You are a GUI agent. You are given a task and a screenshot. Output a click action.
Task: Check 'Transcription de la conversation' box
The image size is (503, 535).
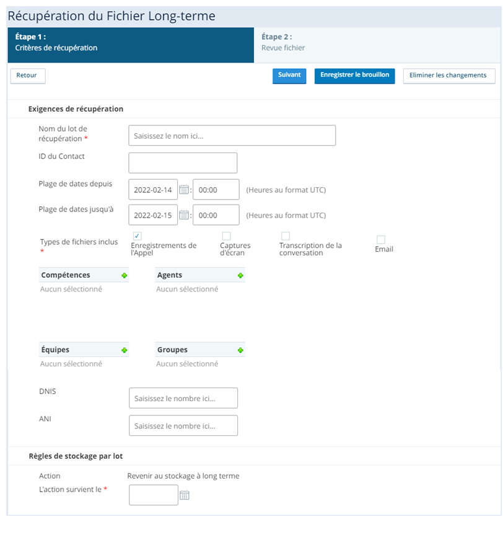[x=286, y=236]
